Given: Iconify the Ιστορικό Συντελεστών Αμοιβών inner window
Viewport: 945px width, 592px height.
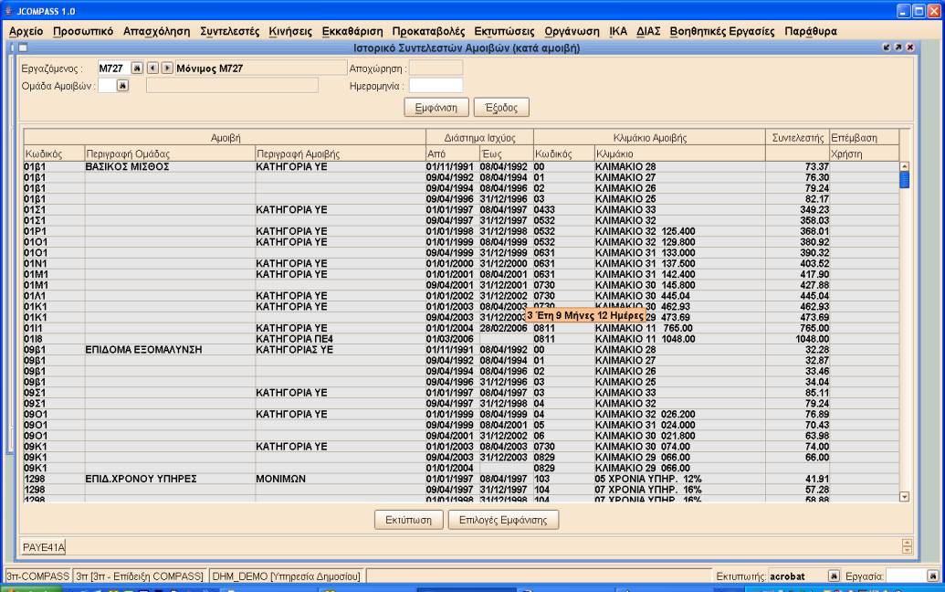Looking at the screenshot, I should point(886,48).
